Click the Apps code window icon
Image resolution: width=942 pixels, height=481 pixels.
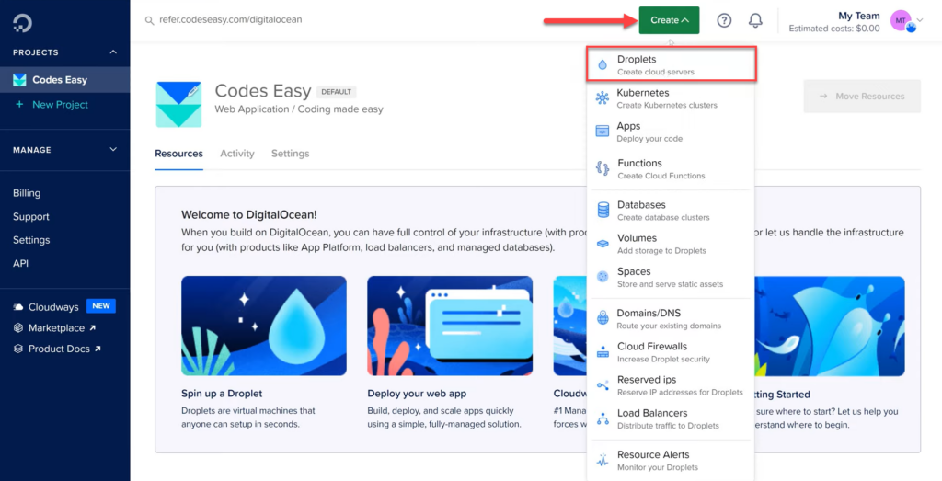[x=602, y=132]
